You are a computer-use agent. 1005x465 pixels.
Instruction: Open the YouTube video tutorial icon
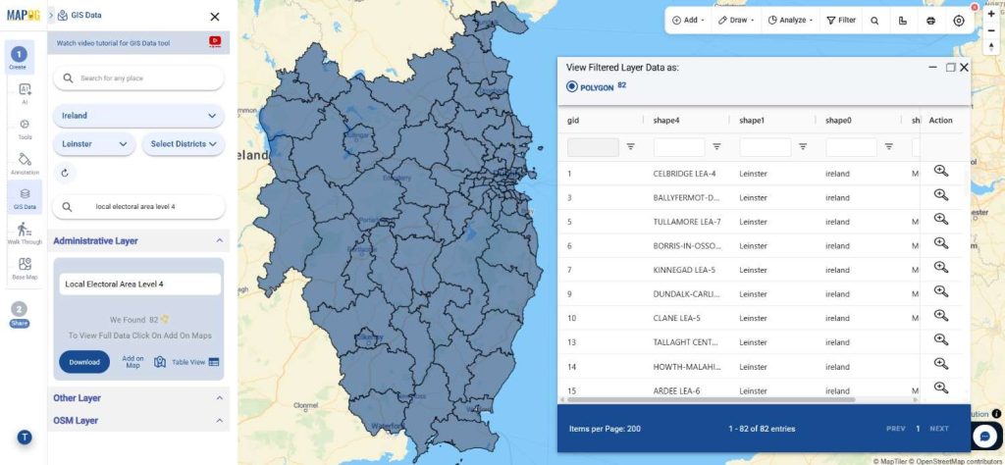(215, 41)
